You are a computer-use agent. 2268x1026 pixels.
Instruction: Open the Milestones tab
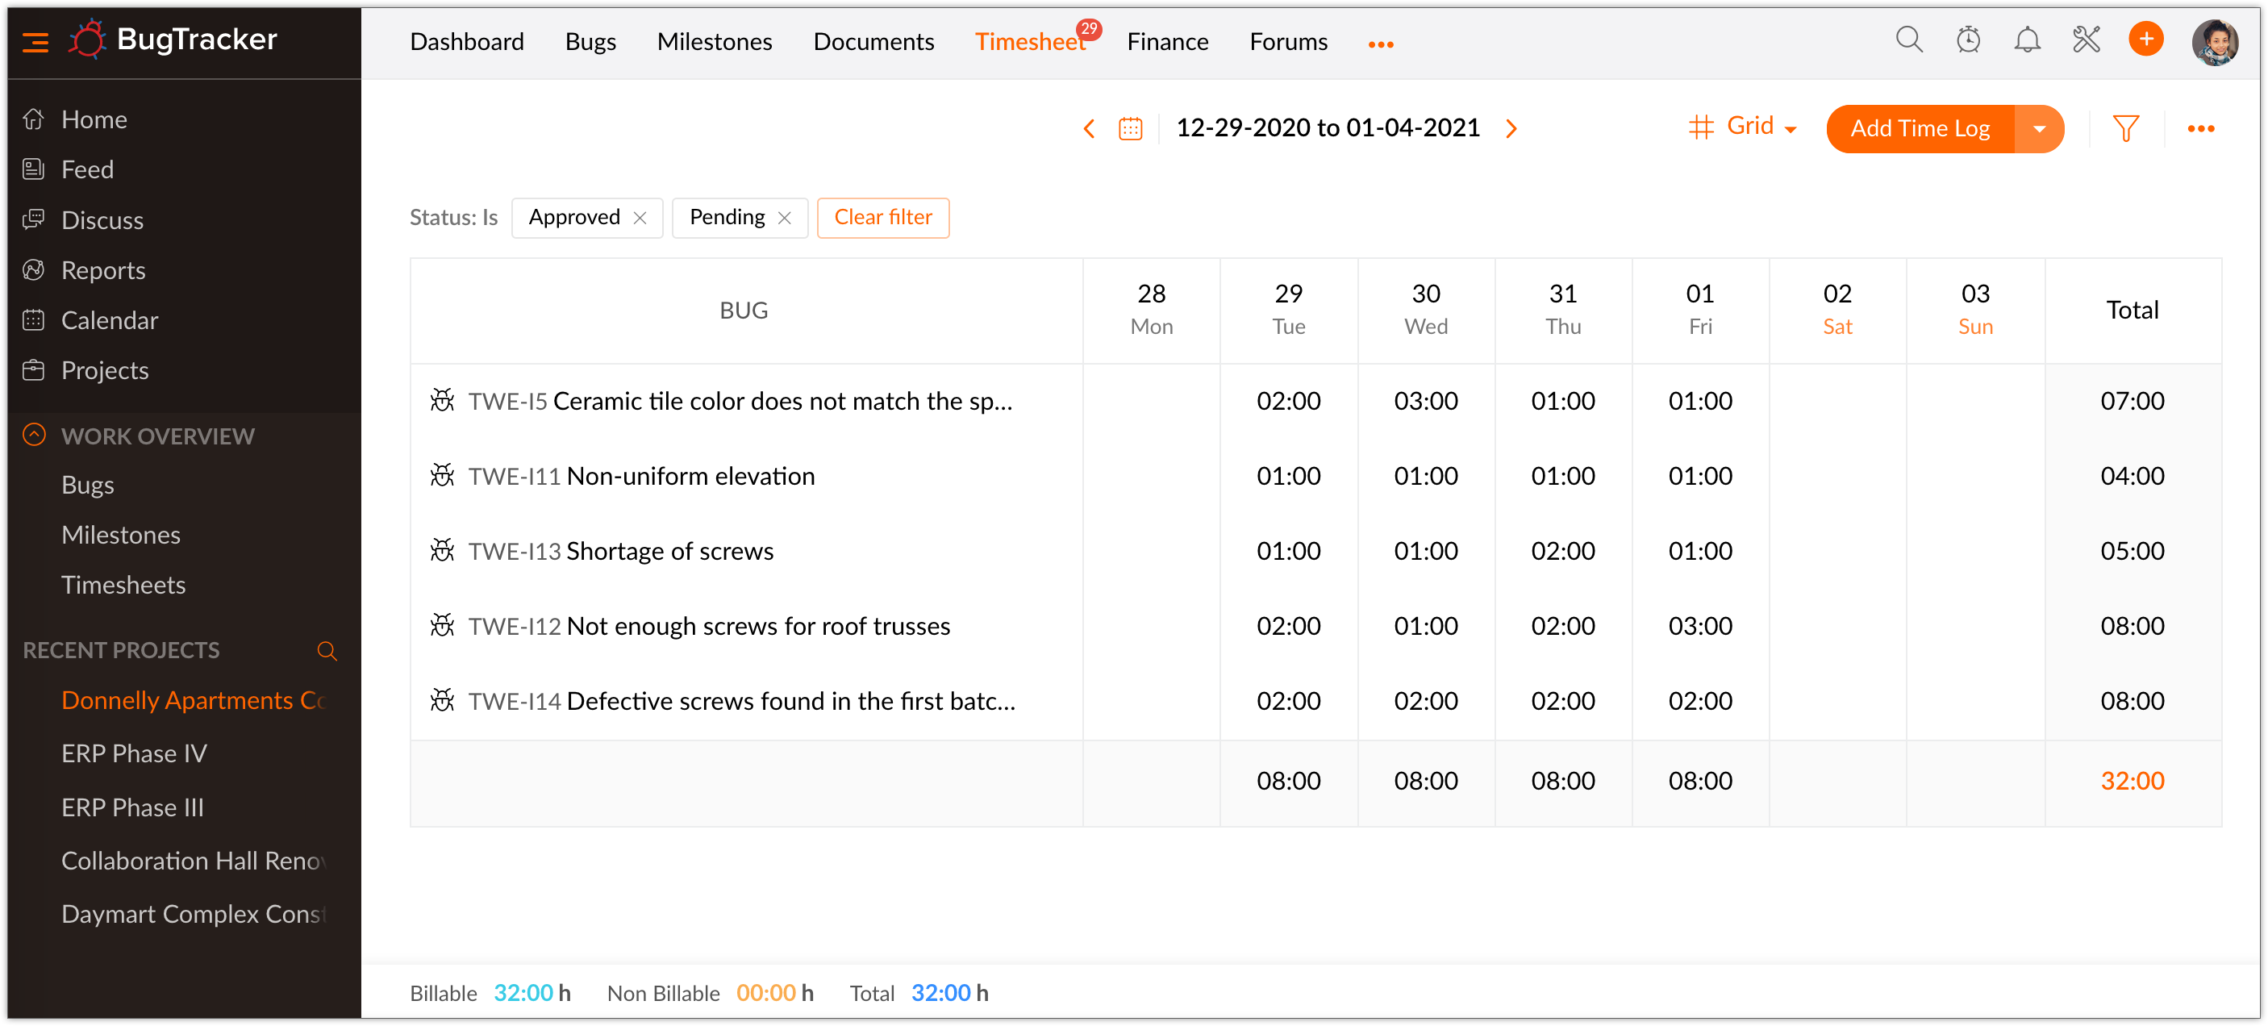click(x=714, y=41)
